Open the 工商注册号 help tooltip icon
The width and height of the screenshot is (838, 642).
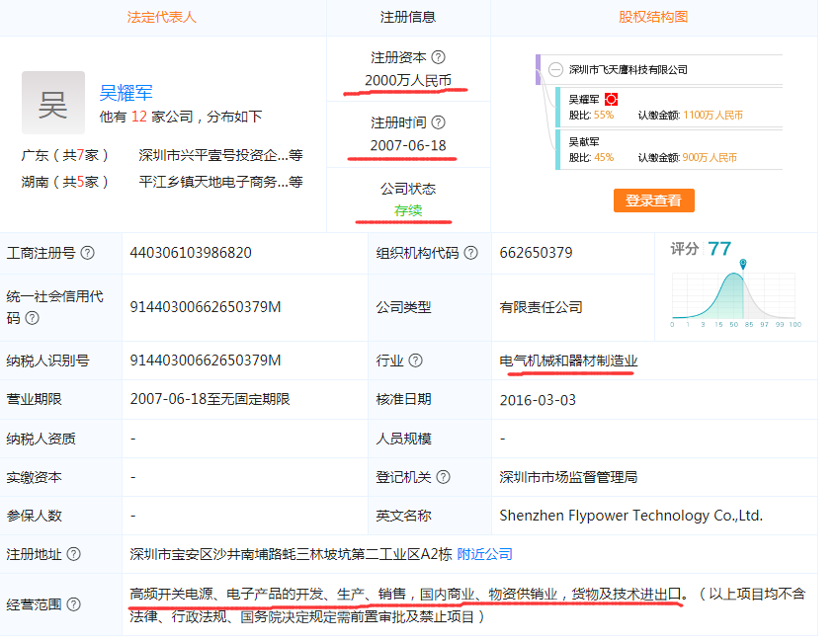pyautogui.click(x=86, y=253)
